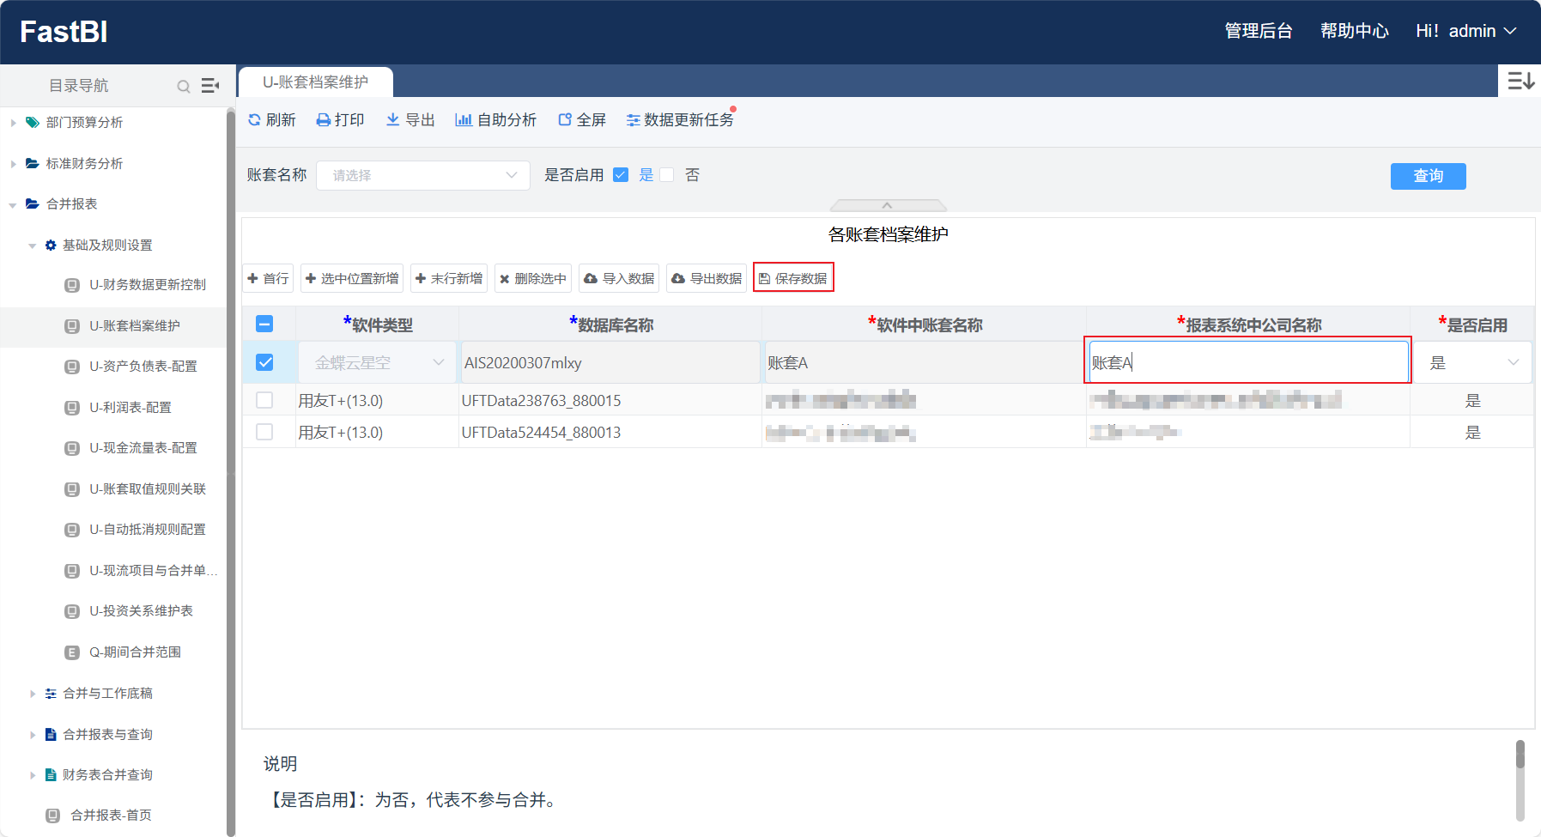Click the search icon in directory navigation
Viewport: 1541px width, 837px height.
pyautogui.click(x=184, y=86)
